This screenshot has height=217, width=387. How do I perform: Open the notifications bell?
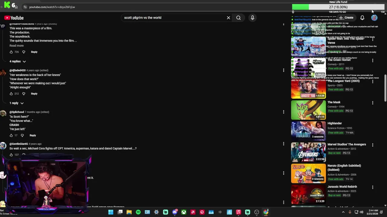(x=362, y=18)
